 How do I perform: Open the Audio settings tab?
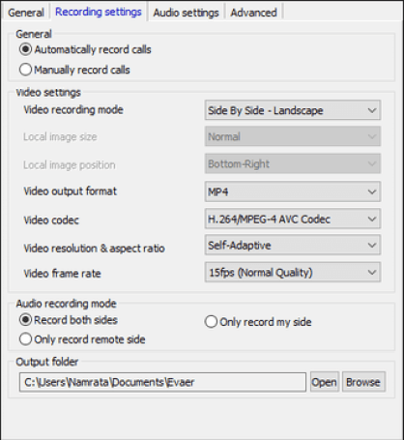point(186,13)
